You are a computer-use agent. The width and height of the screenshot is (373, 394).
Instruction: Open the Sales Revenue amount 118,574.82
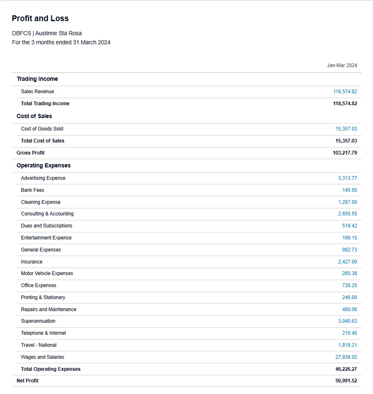(345, 92)
